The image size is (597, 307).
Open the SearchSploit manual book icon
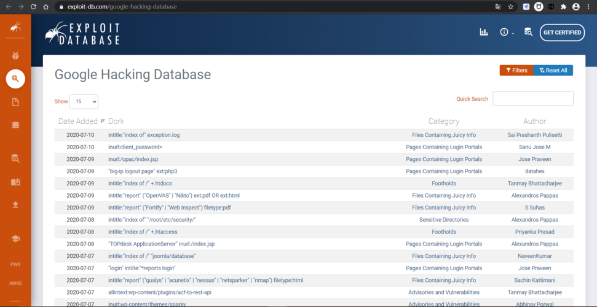pyautogui.click(x=15, y=182)
